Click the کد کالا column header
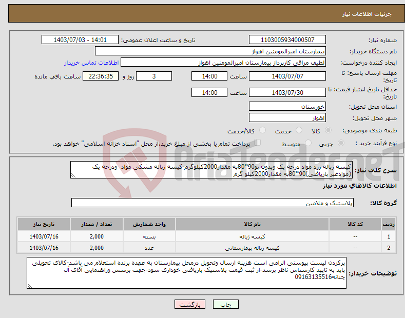 click(x=355, y=224)
